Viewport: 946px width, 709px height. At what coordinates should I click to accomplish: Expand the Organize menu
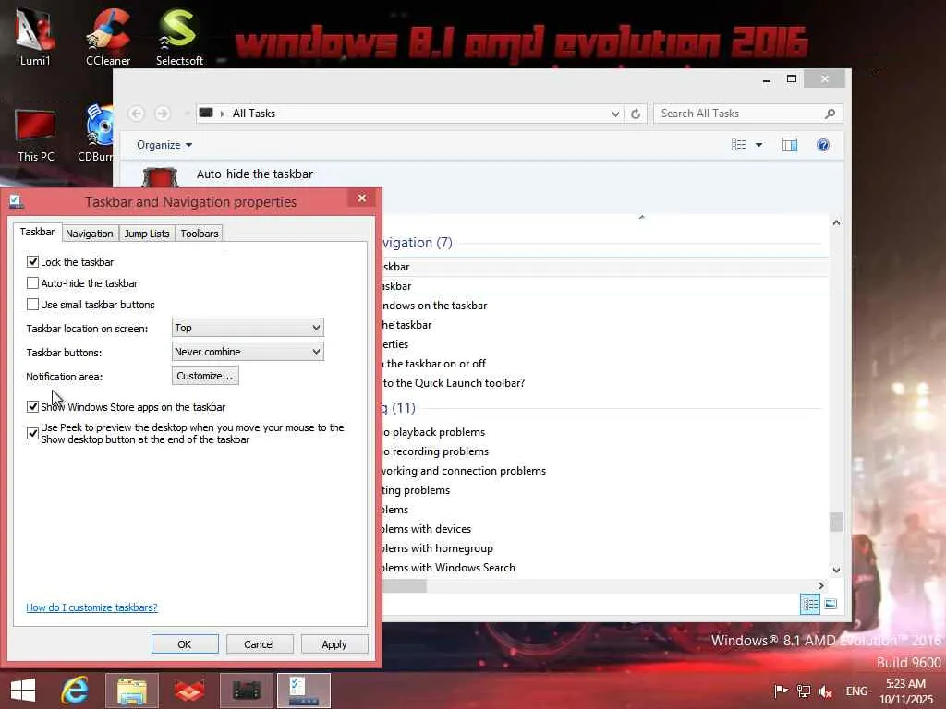pyautogui.click(x=164, y=145)
